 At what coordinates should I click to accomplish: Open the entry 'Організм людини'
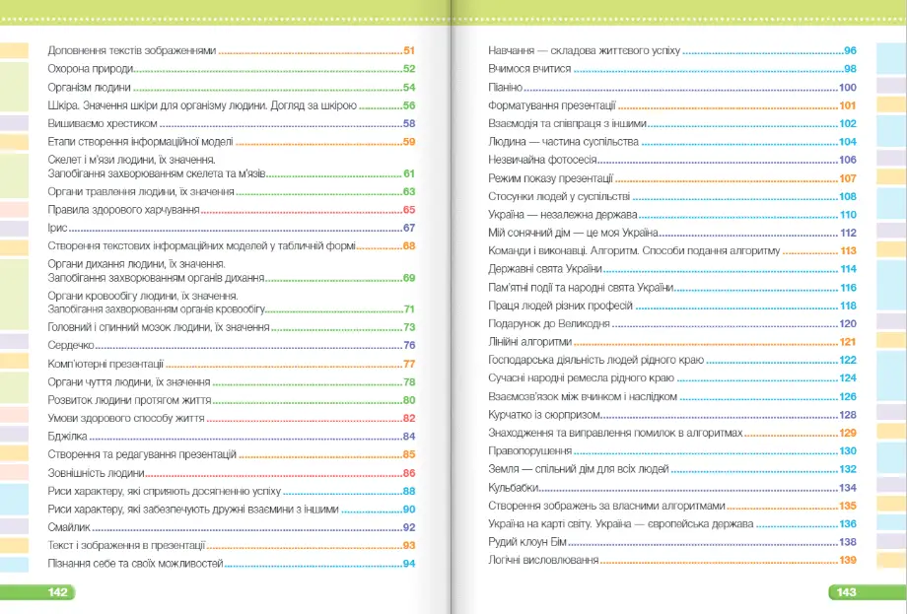pos(89,88)
